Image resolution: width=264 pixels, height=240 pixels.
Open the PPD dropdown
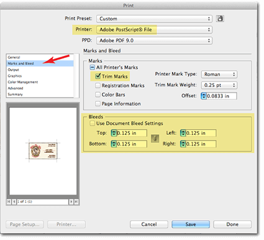(x=154, y=40)
